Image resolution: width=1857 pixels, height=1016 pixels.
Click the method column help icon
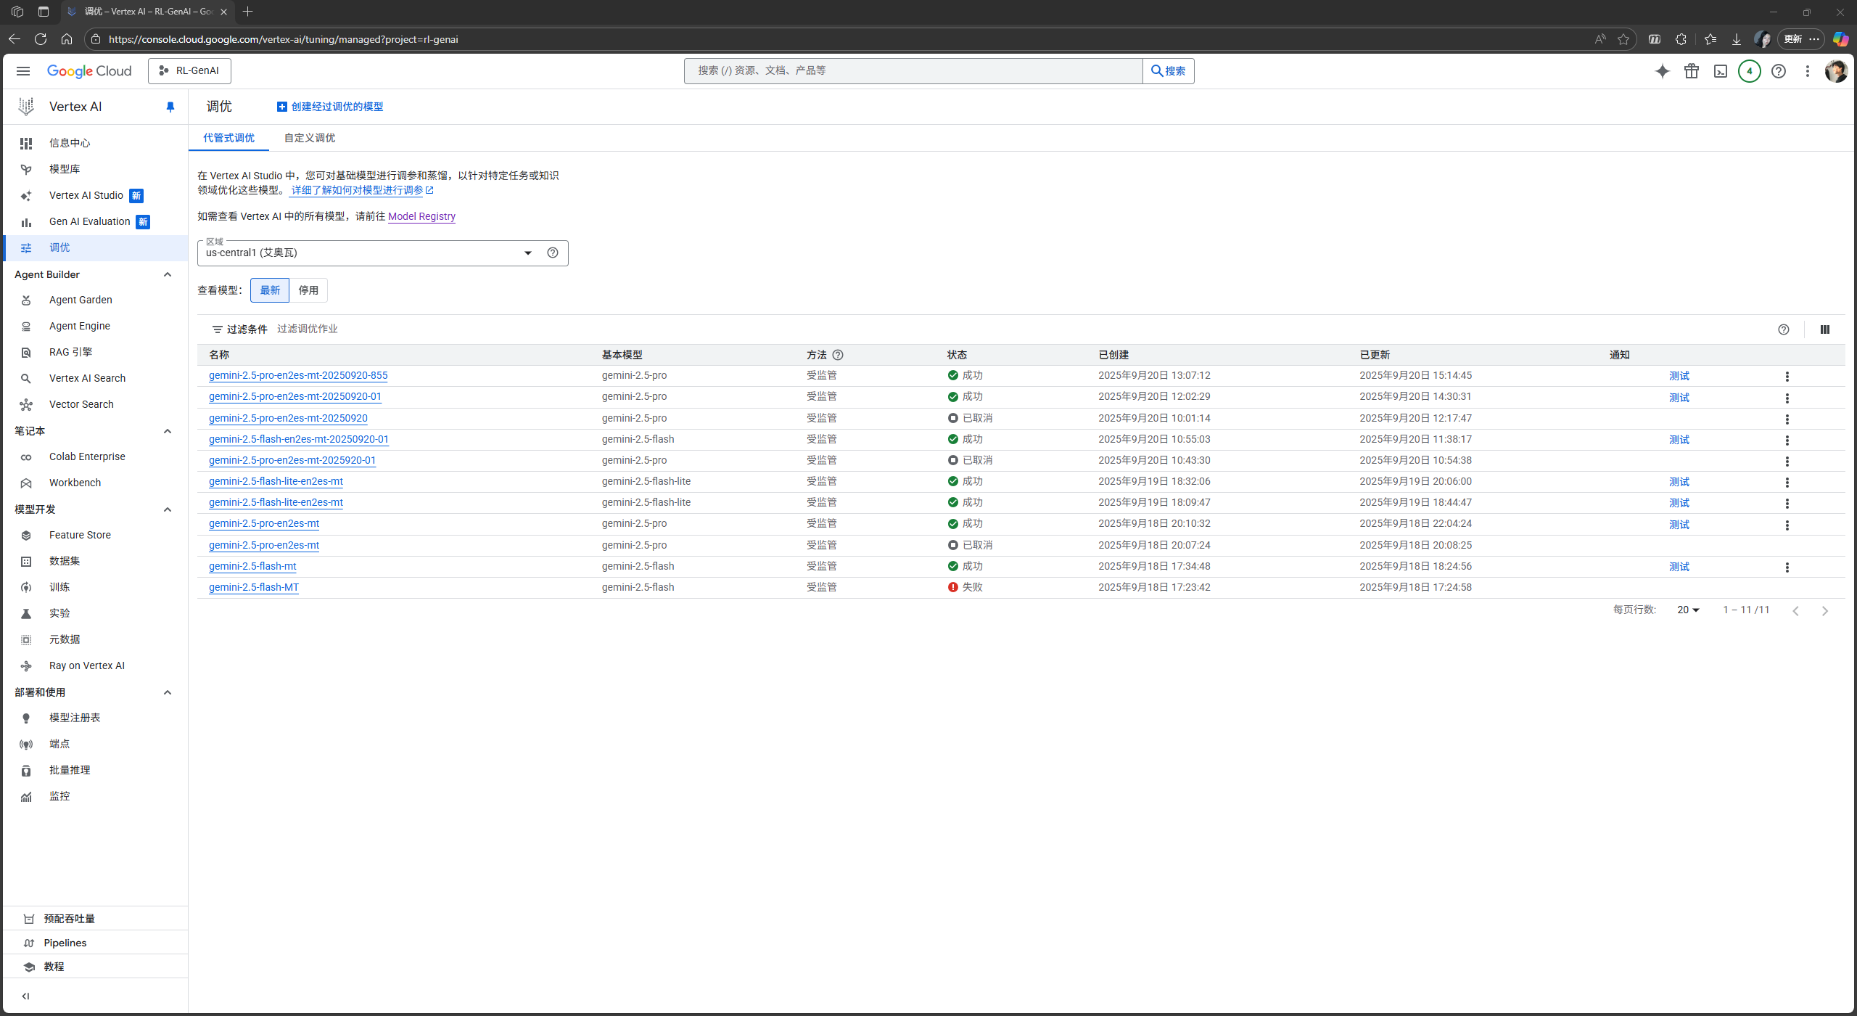tap(838, 355)
